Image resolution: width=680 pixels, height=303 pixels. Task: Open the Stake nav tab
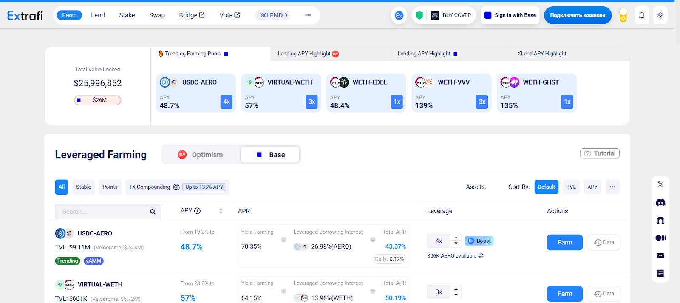click(127, 15)
